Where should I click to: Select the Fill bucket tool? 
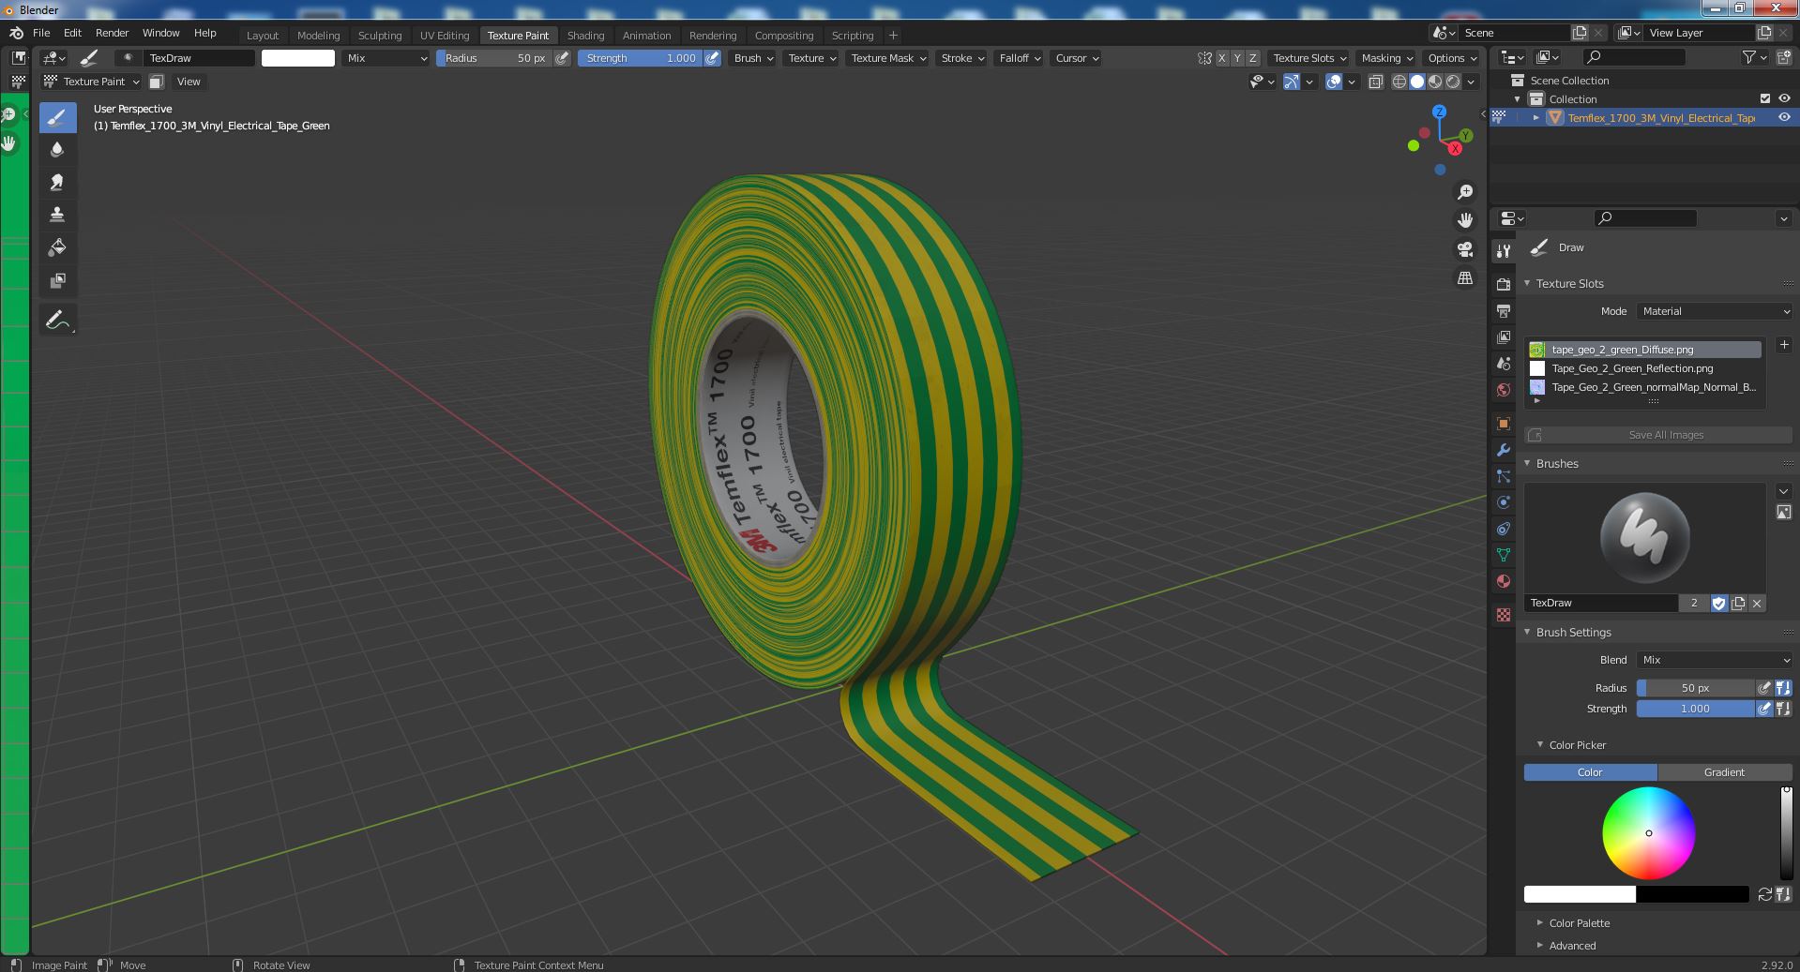pos(57,247)
